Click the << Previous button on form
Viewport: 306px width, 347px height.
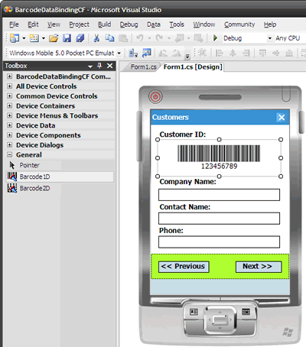point(184,267)
